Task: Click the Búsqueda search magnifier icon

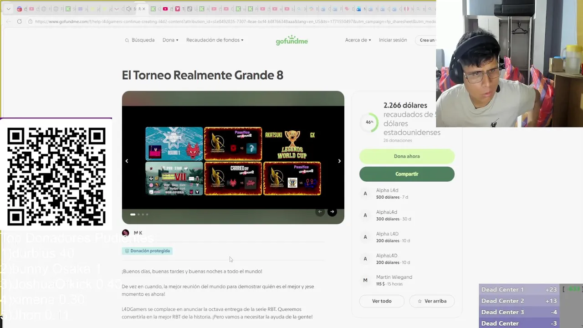Action: pyautogui.click(x=127, y=40)
